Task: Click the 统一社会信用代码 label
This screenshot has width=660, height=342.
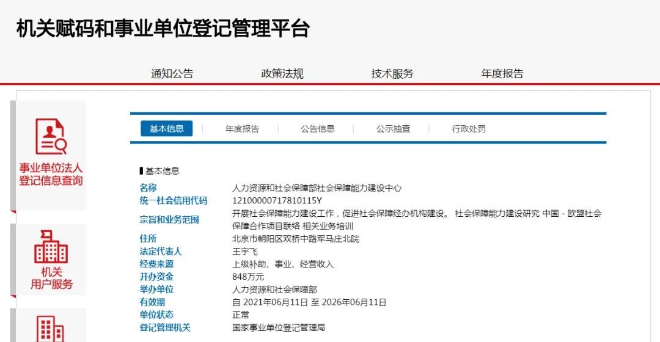Action: click(x=174, y=201)
